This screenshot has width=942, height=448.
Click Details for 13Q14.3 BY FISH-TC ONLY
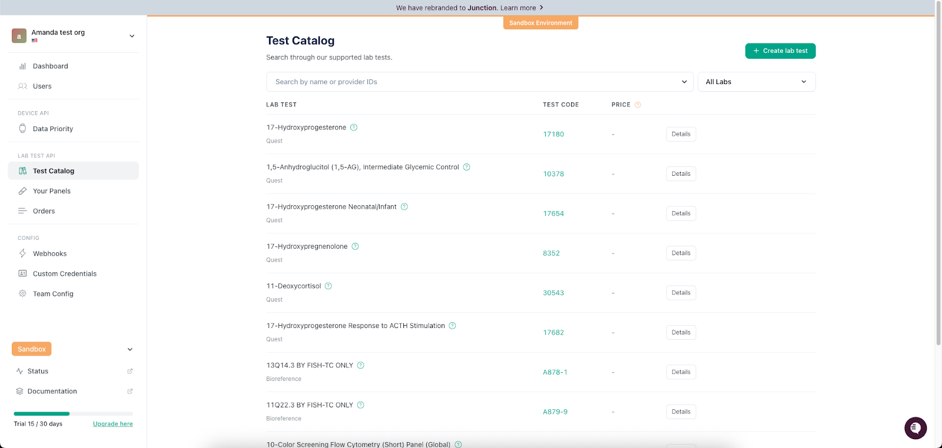click(681, 372)
